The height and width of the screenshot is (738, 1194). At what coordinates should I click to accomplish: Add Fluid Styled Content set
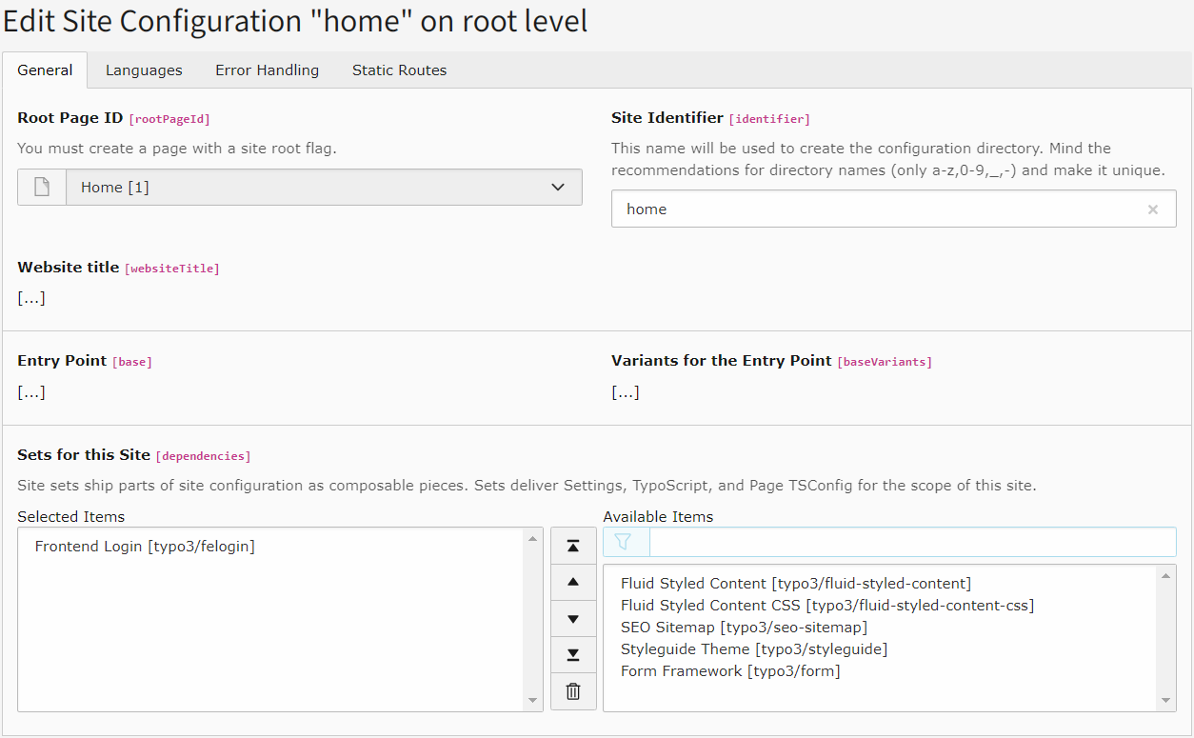tap(795, 584)
